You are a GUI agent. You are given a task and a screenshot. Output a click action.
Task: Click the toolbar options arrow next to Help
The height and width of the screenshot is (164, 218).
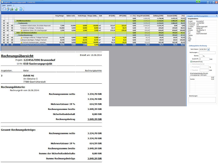coord(23,10)
